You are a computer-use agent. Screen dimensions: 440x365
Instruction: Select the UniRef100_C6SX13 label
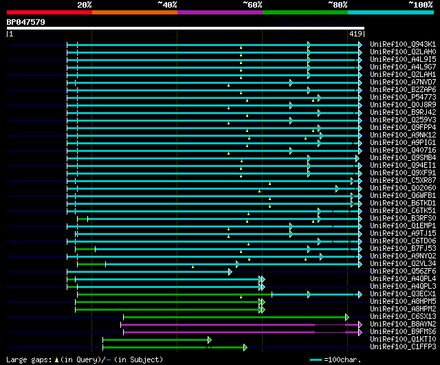pyautogui.click(x=403, y=317)
